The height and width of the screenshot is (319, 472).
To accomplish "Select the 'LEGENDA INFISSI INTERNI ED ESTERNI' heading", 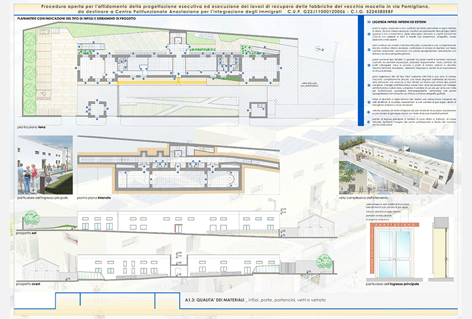I will coord(399,22).
